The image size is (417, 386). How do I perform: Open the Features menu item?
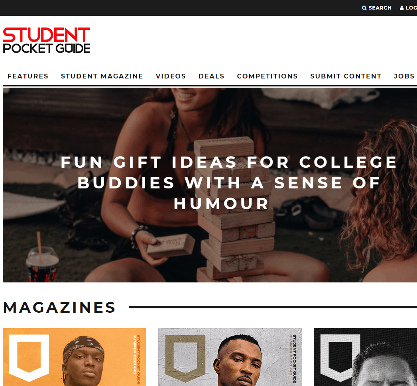(x=28, y=76)
